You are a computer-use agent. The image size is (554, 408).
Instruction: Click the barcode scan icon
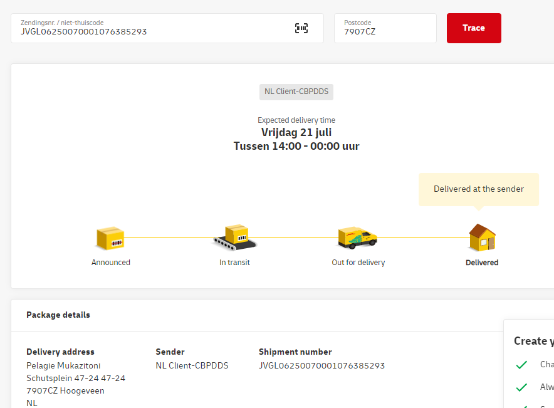coord(301,28)
